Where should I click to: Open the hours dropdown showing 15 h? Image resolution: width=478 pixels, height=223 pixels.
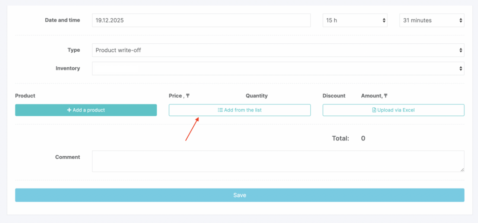[355, 21]
